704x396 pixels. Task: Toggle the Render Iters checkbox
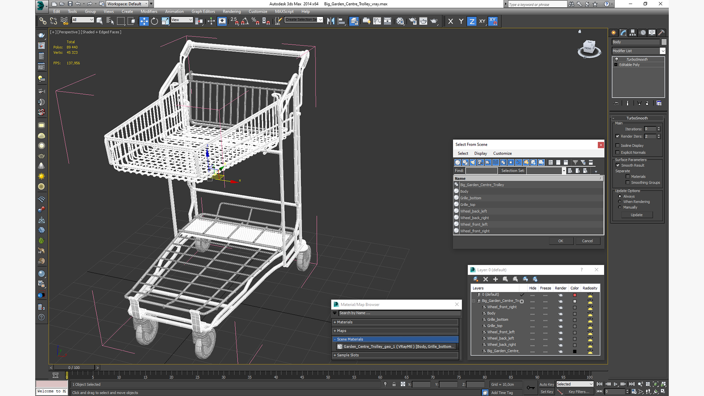617,136
